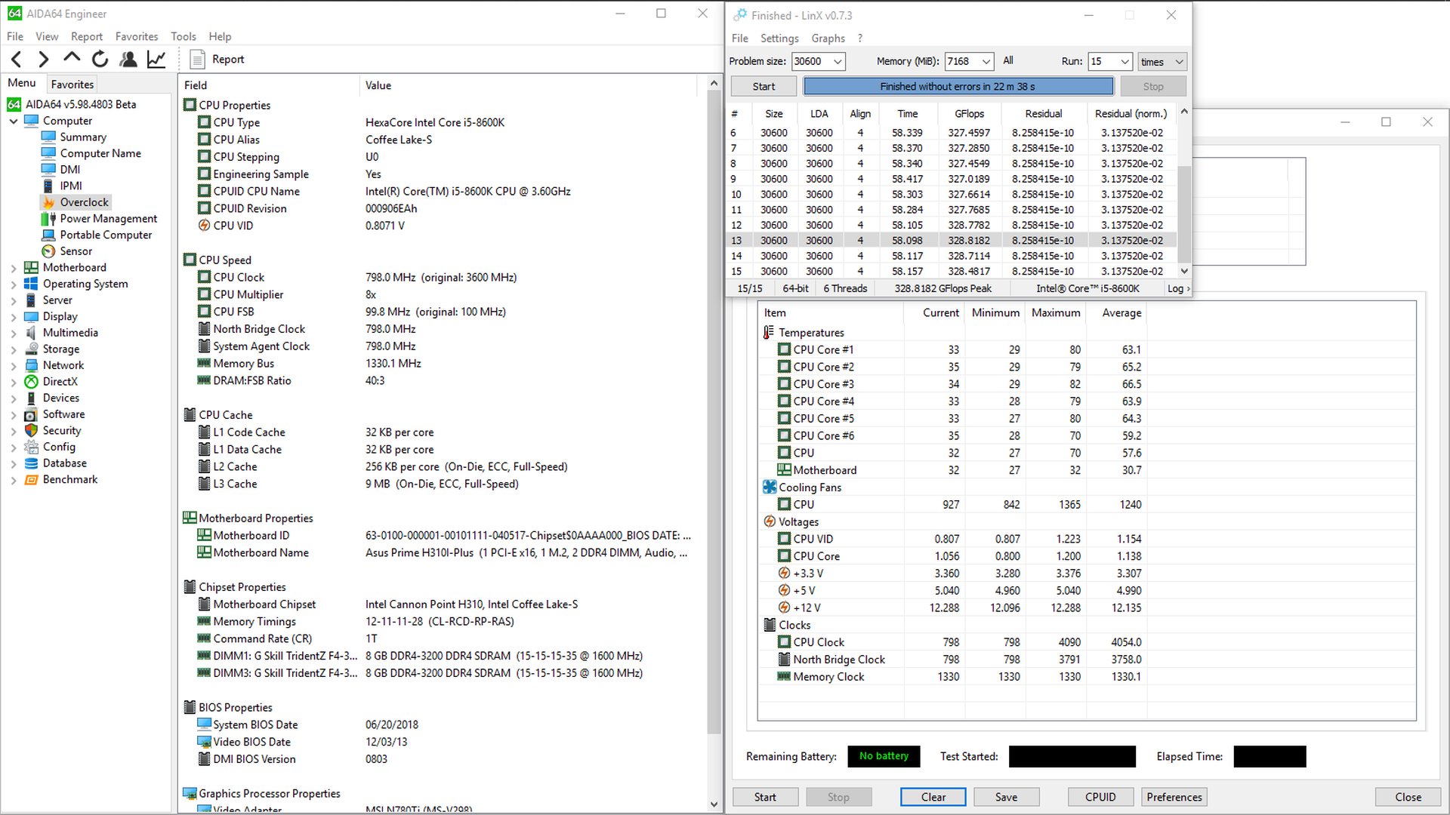Open the Run count dropdown in LinX

(1125, 62)
